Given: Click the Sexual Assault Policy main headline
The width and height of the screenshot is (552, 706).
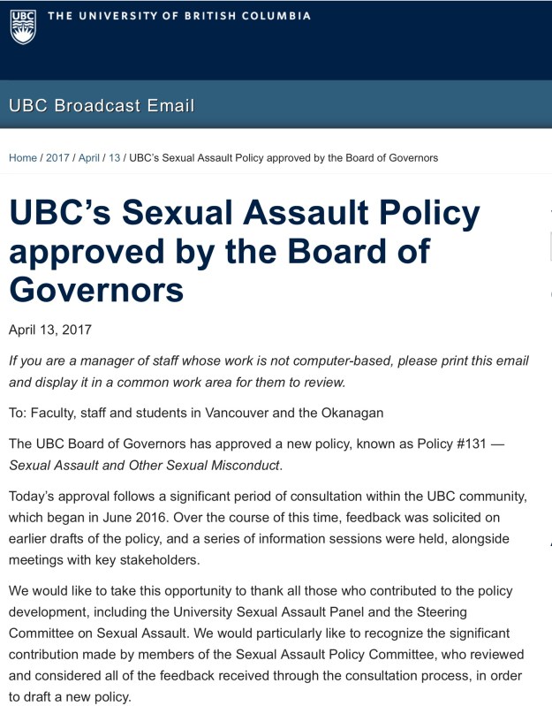Looking at the screenshot, I should pyautogui.click(x=245, y=251).
